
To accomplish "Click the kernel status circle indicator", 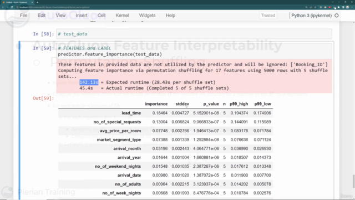I will coord(337,16).
